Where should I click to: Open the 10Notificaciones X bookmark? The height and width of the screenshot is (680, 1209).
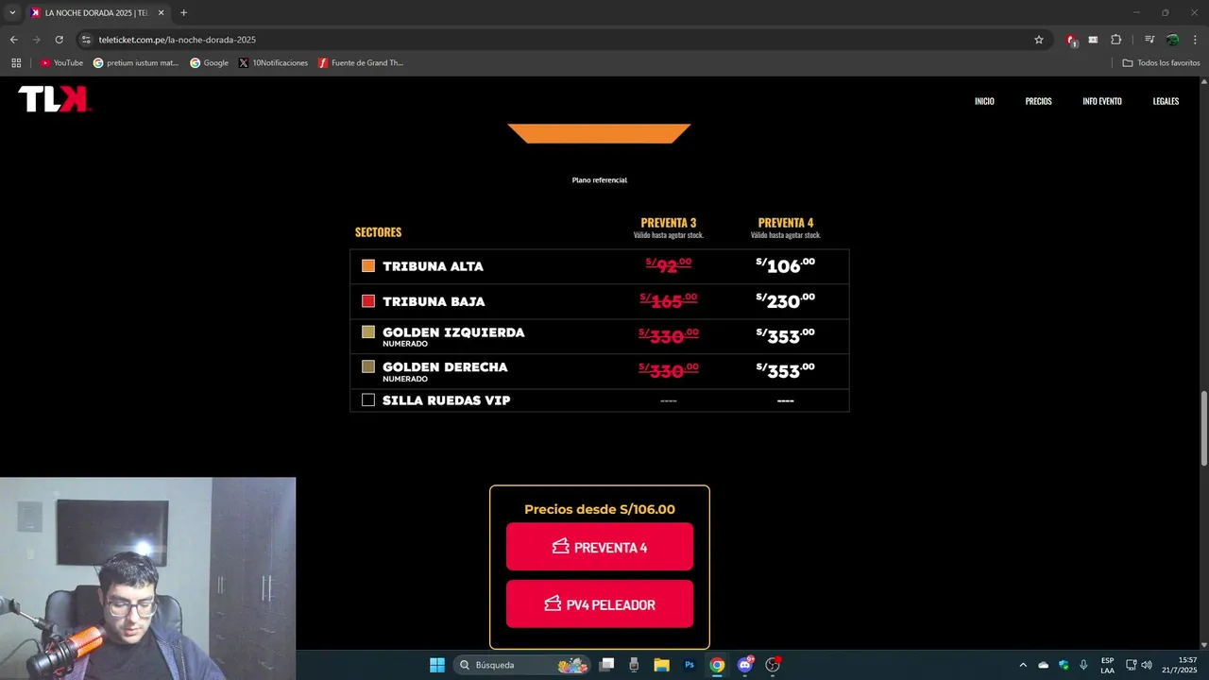point(273,63)
